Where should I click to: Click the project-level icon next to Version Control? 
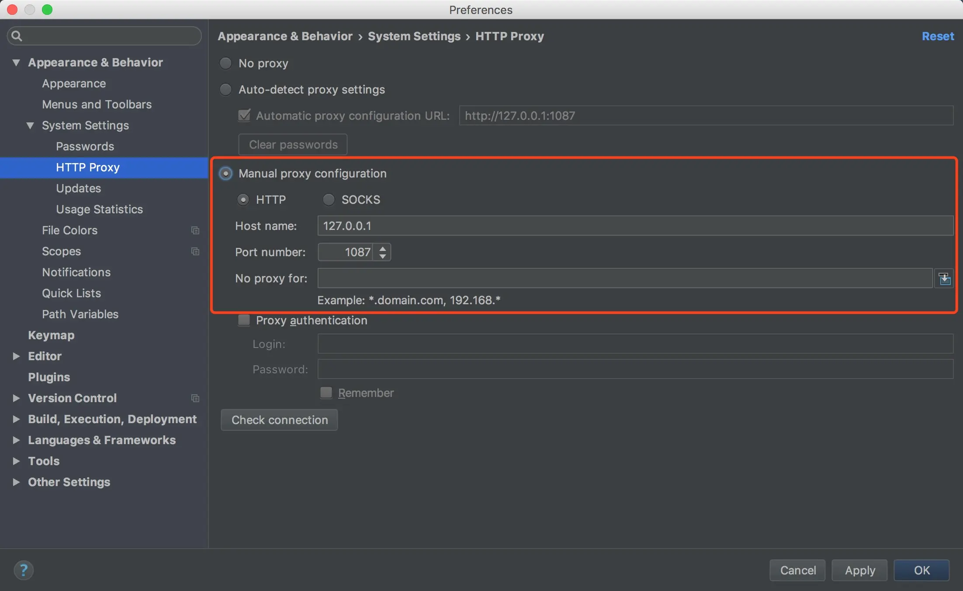point(195,398)
